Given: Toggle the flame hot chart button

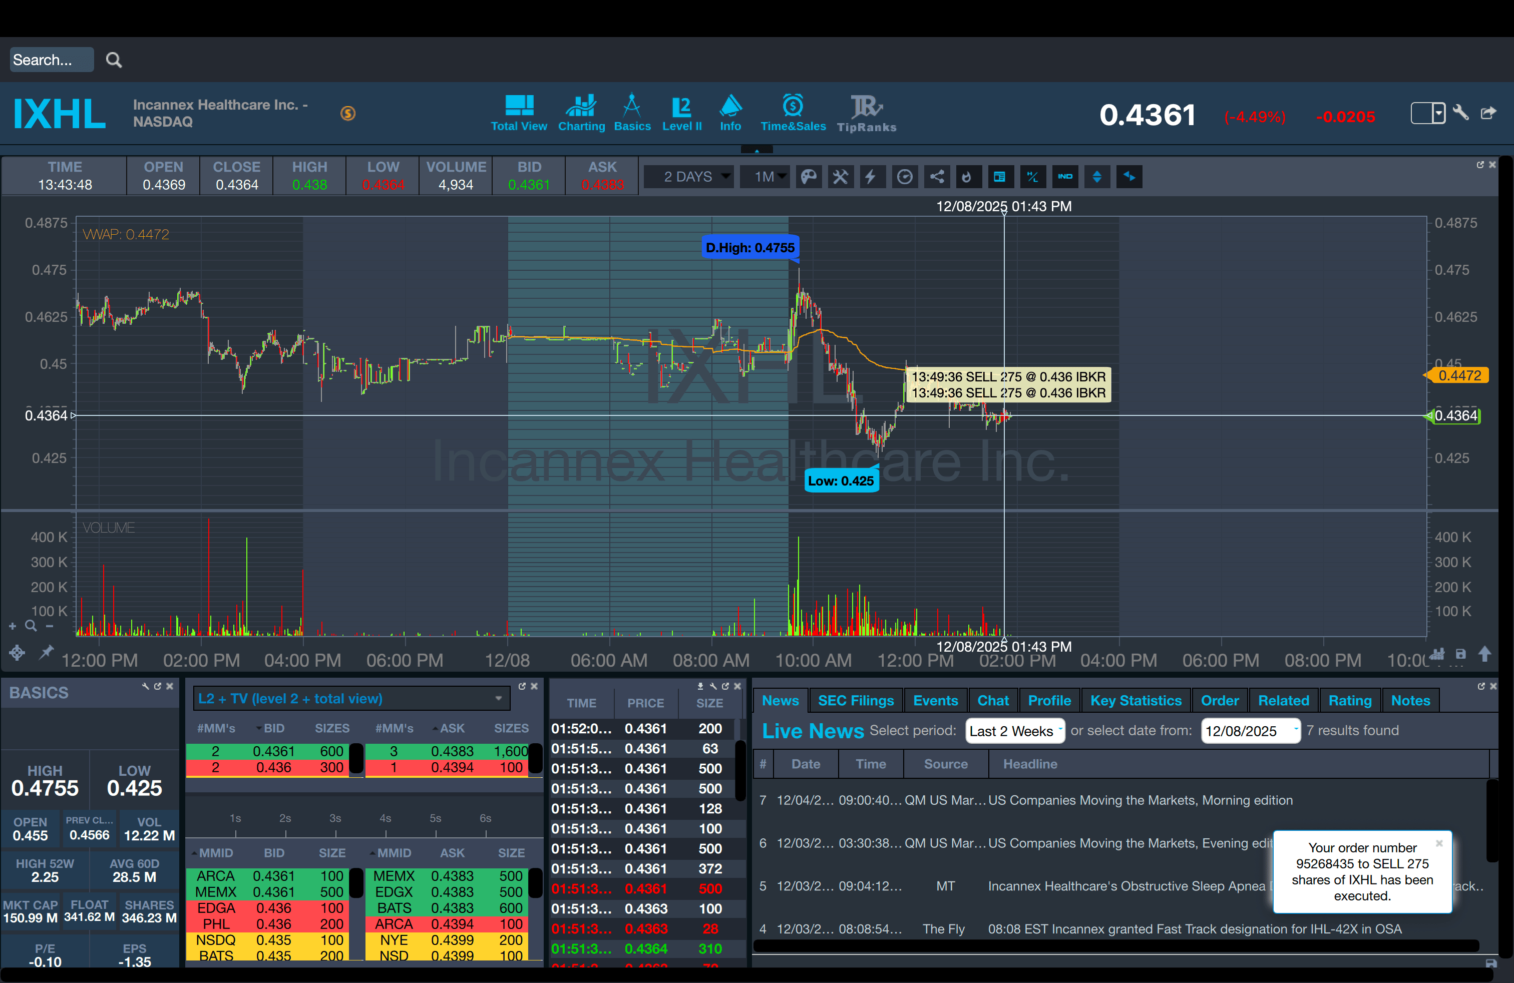Looking at the screenshot, I should (x=967, y=177).
